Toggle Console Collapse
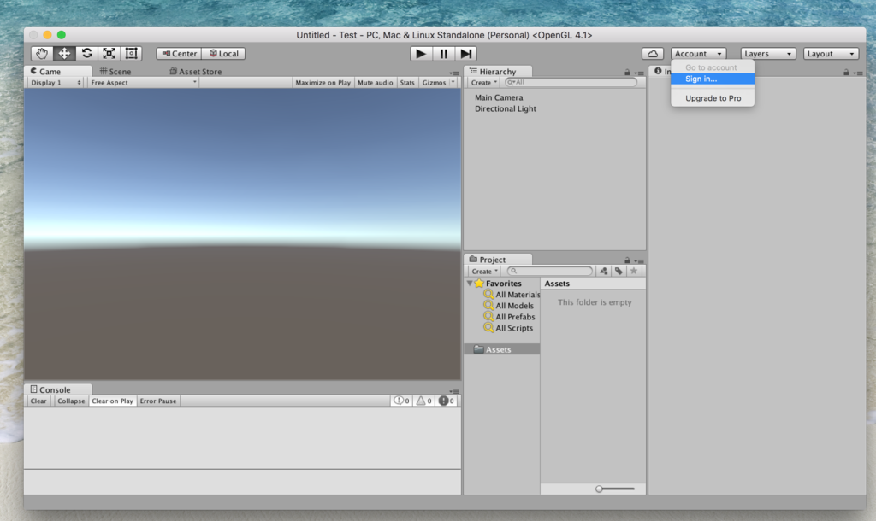Viewport: 876px width, 521px height. click(71, 401)
